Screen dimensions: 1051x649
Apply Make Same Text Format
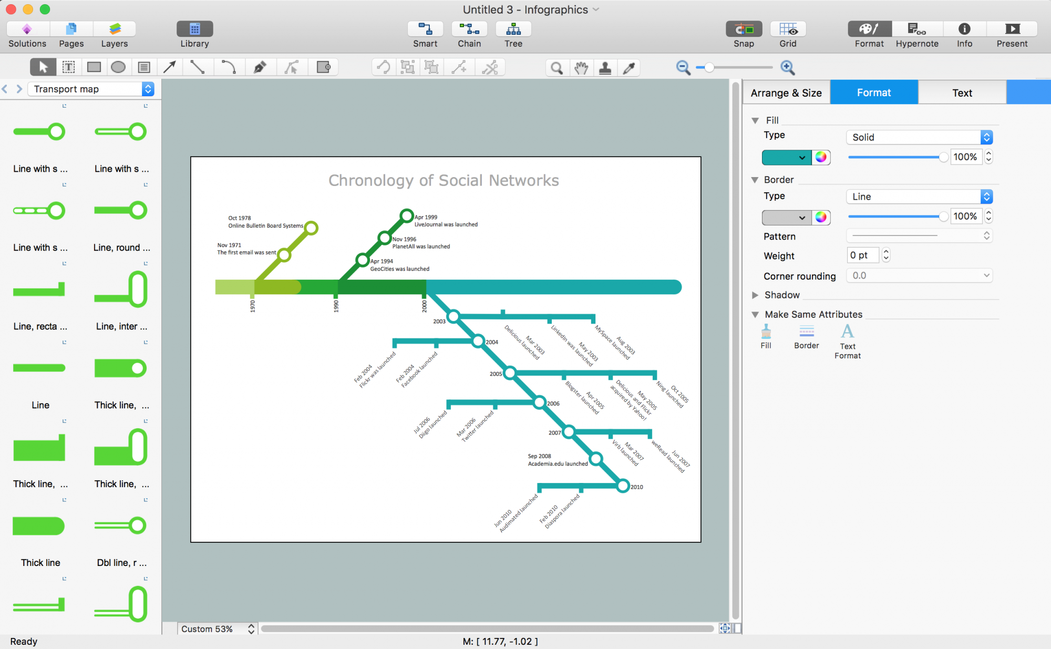point(848,342)
